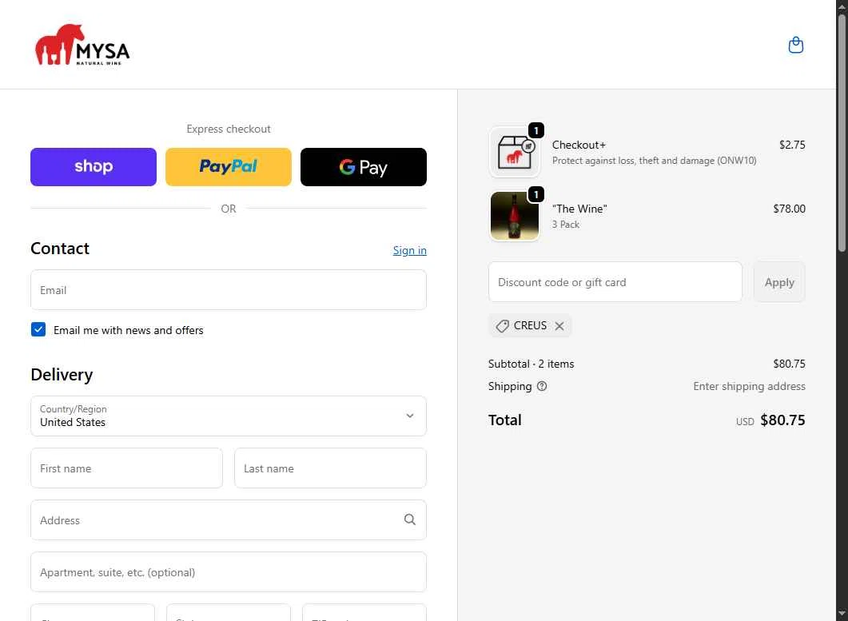Click "The Wine" bottle thumbnail
Screen dimensions: 848x621
(x=515, y=216)
